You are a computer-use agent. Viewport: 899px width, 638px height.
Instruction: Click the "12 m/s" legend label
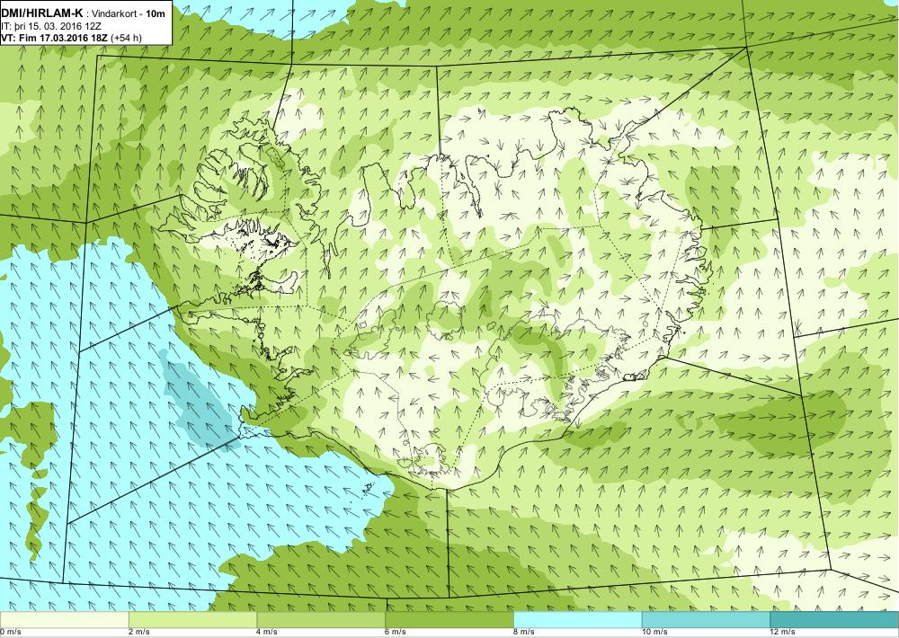coord(783,633)
